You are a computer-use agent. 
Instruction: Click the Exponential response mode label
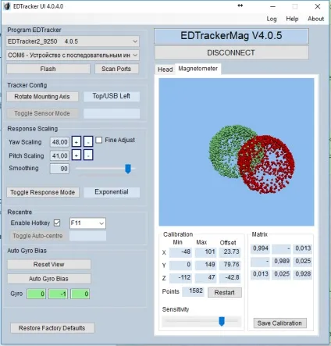tap(112, 192)
